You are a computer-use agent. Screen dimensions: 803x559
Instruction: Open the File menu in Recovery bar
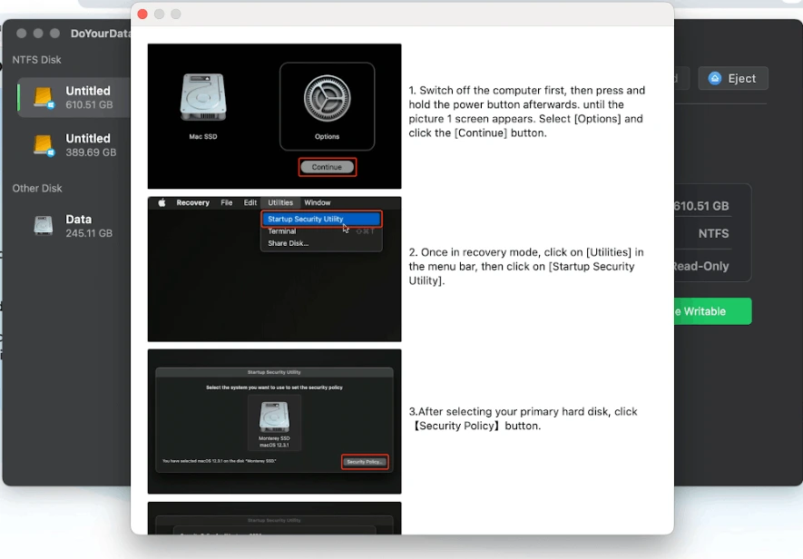point(227,203)
